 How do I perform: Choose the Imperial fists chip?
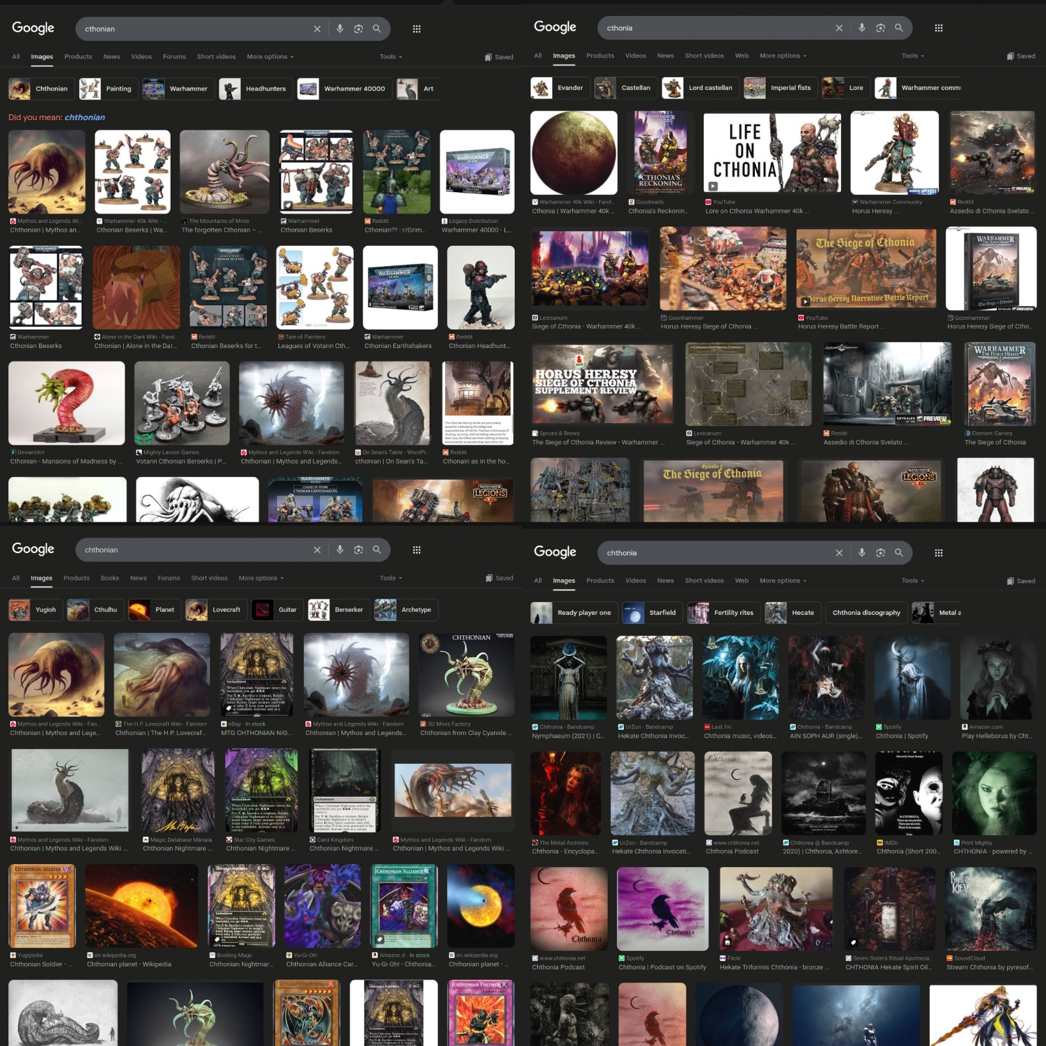click(x=780, y=88)
